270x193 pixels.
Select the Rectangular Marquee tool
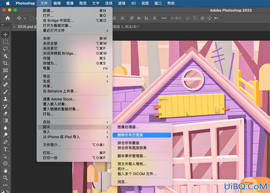5,42
